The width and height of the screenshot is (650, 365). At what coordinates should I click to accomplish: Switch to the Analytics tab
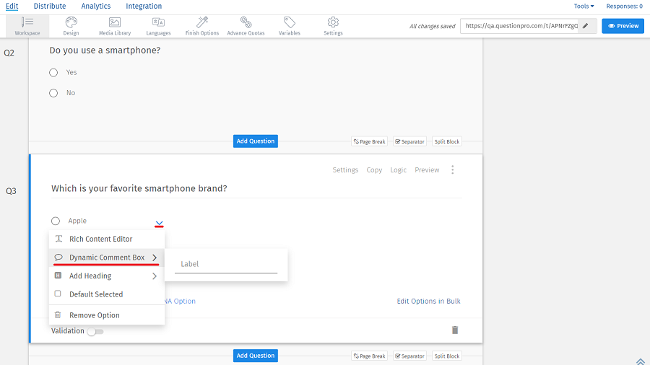point(95,6)
